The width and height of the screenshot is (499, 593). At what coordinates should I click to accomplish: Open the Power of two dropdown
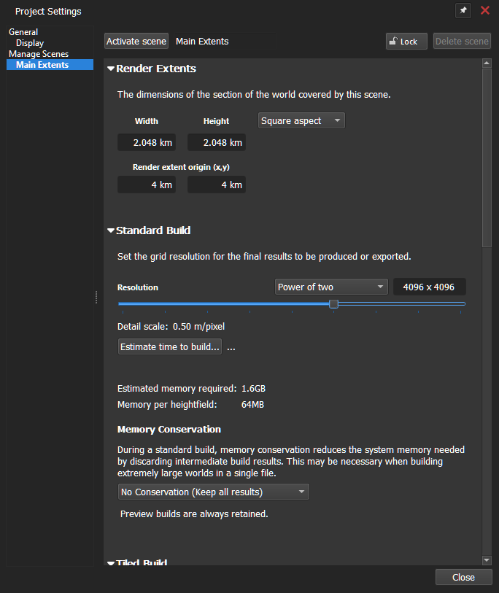point(331,287)
